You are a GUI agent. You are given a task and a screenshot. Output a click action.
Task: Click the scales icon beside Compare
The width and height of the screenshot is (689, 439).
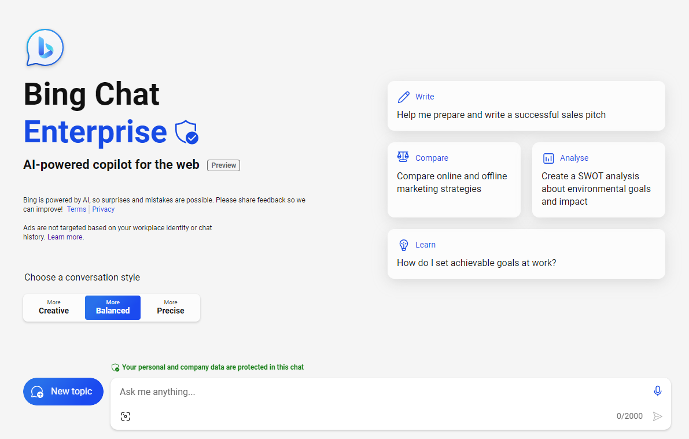403,157
